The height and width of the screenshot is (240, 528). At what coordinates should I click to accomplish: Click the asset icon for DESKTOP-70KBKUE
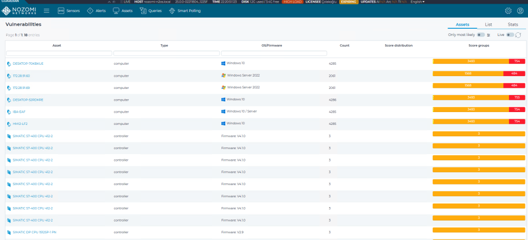coord(9,64)
